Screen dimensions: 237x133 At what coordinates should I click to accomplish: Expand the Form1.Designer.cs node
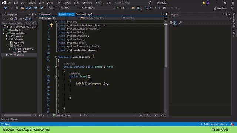click(10, 49)
